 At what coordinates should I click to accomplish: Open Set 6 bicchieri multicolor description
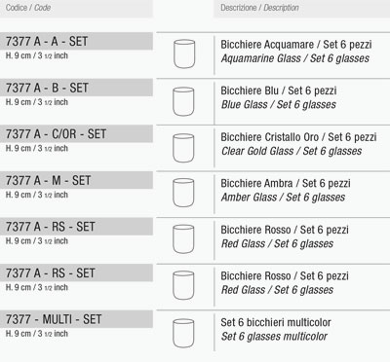(x=276, y=322)
